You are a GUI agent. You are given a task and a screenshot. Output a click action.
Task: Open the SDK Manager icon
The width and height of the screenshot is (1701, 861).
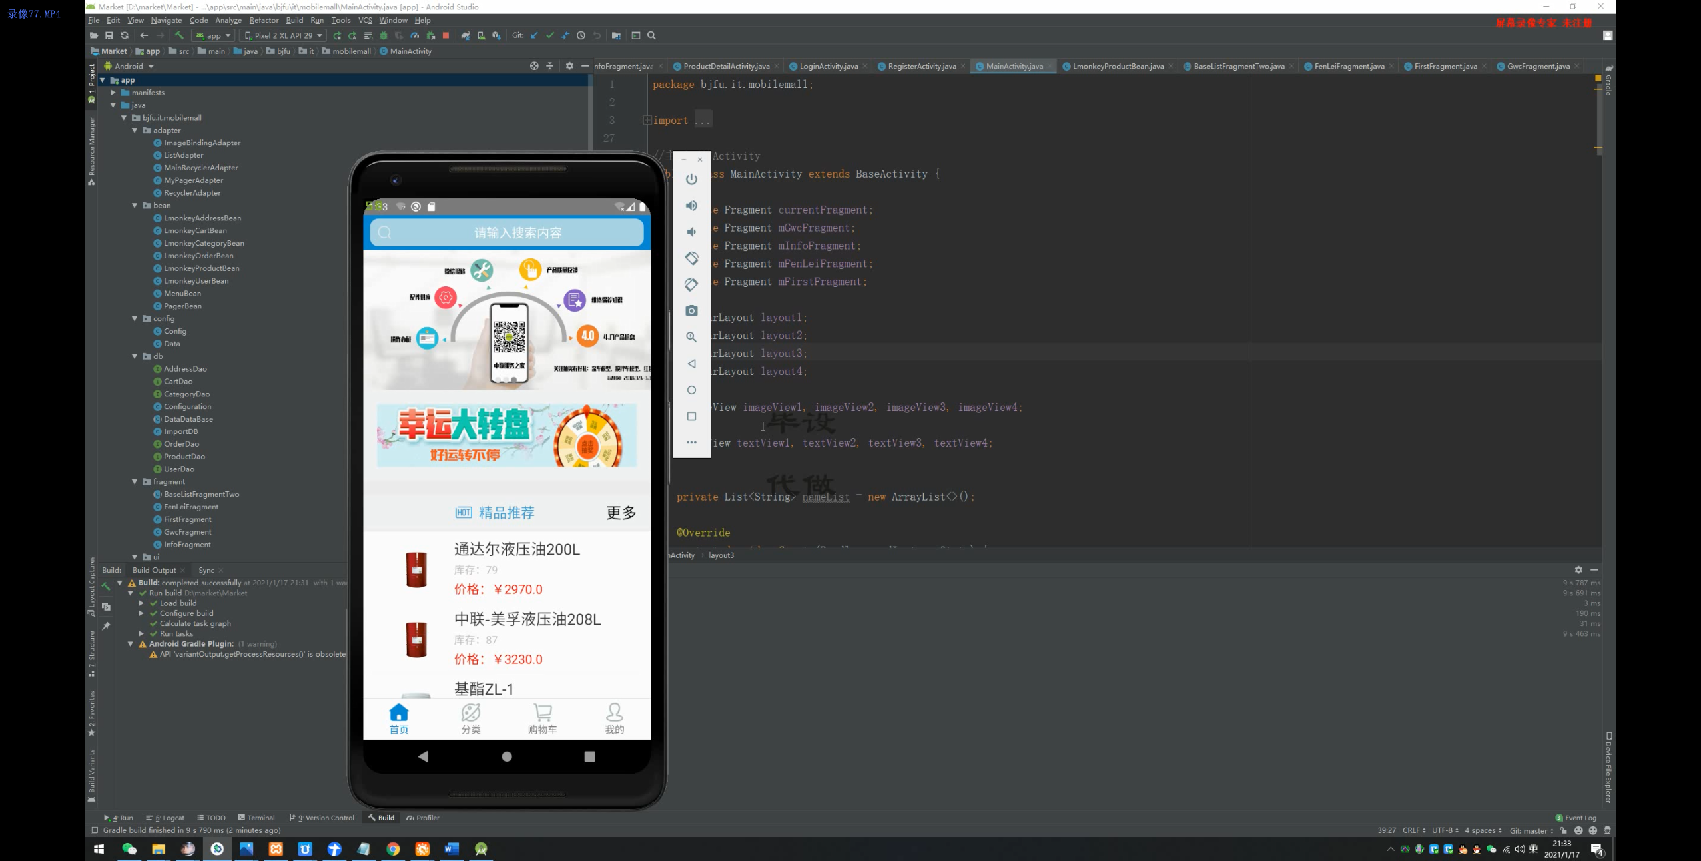point(496,35)
